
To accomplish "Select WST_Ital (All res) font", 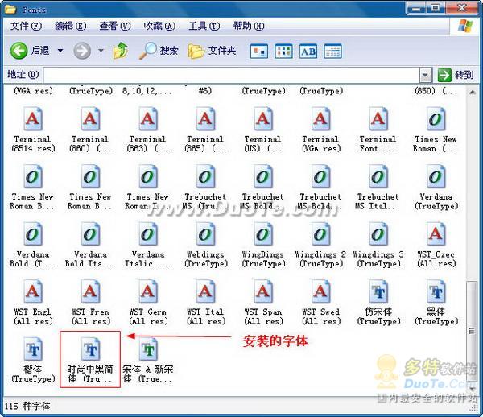I will point(205,303).
